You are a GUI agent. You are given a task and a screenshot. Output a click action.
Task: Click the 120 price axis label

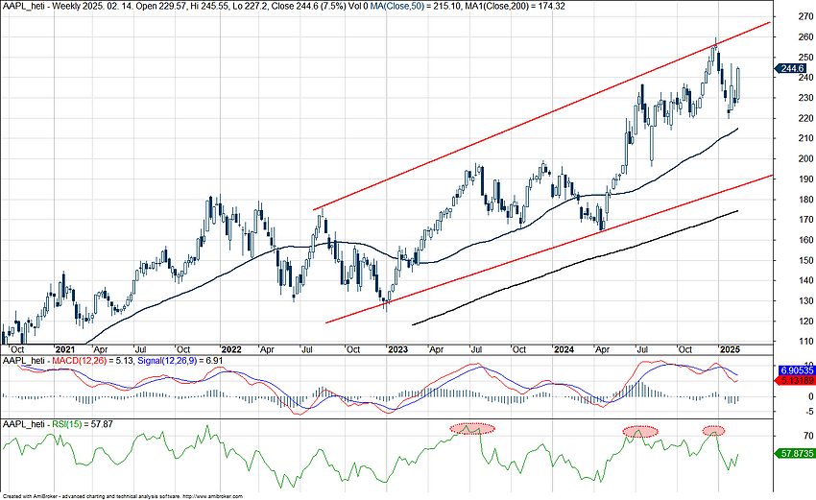click(x=805, y=321)
